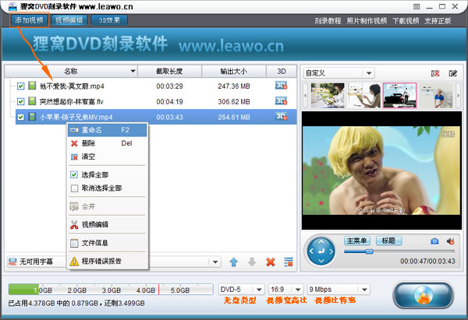Screen dimensions: 468x320
Task: Choose 清空 from the context menu
Action: [108, 156]
